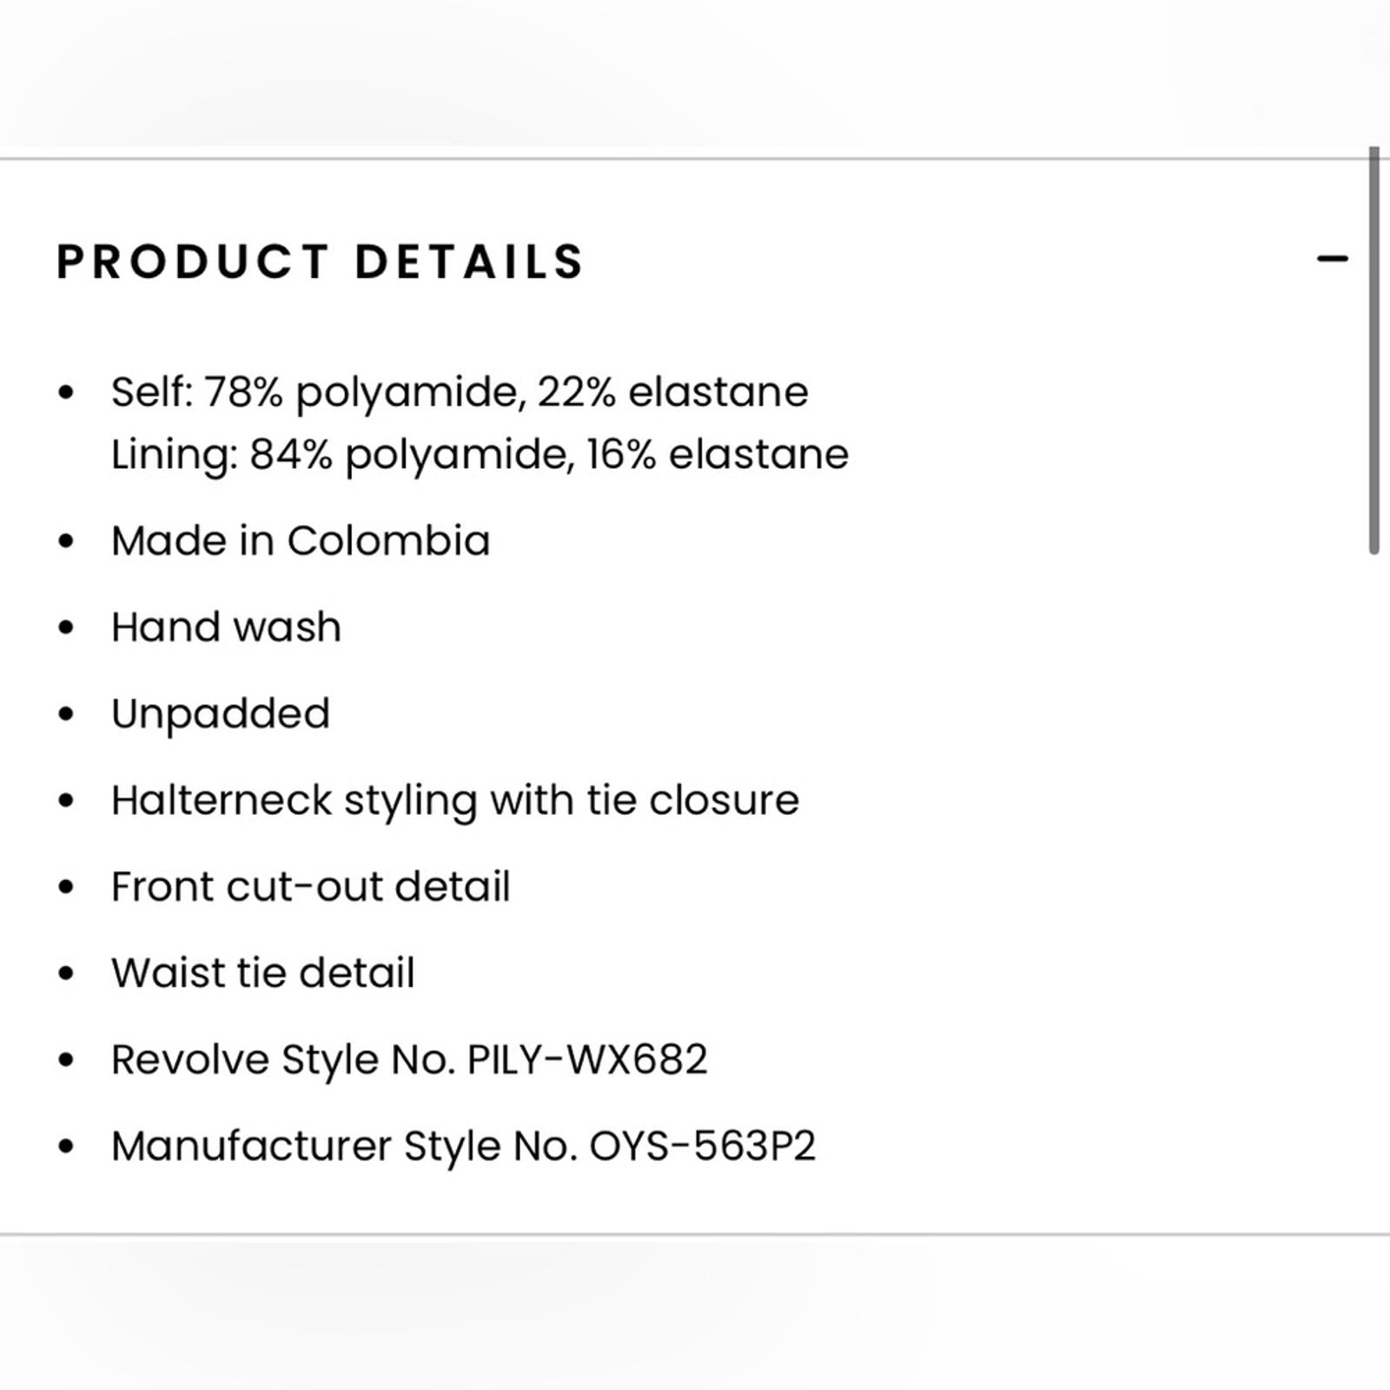
Task: Click Halterneck styling with tie closure
Action: 454,800
